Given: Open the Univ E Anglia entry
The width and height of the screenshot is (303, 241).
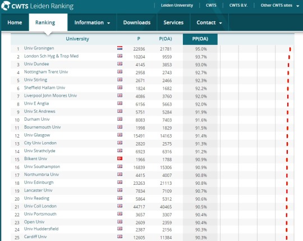Looking at the screenshot, I should click(36, 103).
